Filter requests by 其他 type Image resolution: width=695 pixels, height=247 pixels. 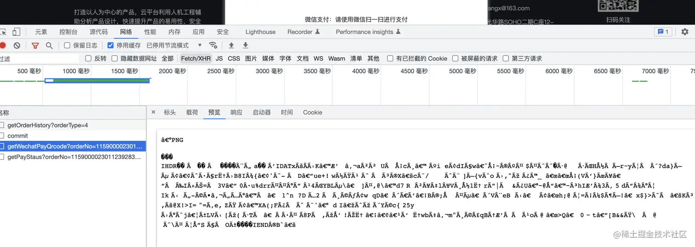(373, 59)
